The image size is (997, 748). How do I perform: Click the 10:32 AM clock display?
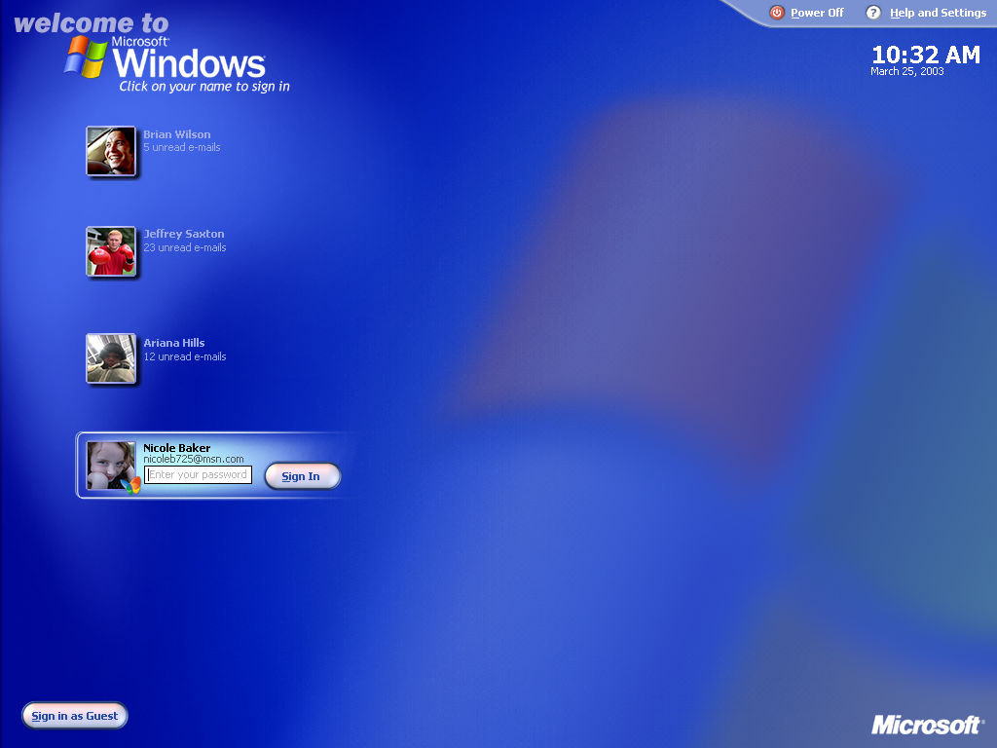pos(925,56)
